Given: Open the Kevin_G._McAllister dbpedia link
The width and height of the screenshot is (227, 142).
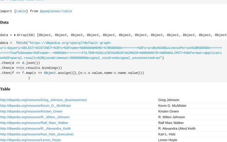Looking at the screenshot, I should coord(35,106).
